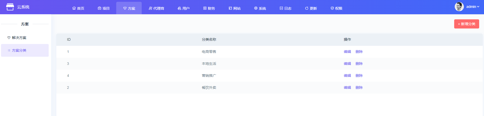Switch to the 财务 menu tab

[x=209, y=8]
